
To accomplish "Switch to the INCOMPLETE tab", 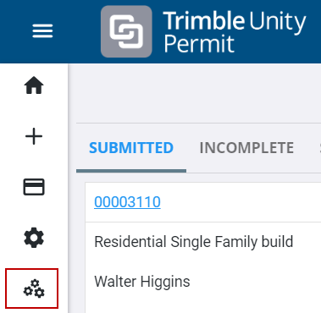I will (246, 148).
